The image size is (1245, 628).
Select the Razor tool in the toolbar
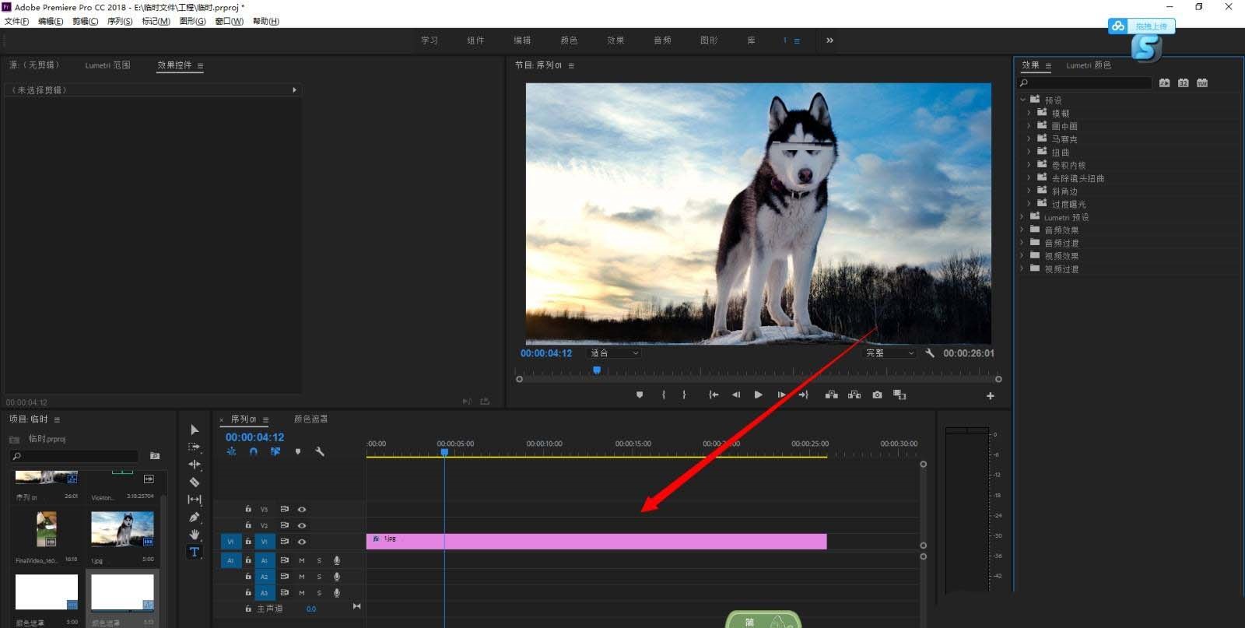tap(195, 482)
